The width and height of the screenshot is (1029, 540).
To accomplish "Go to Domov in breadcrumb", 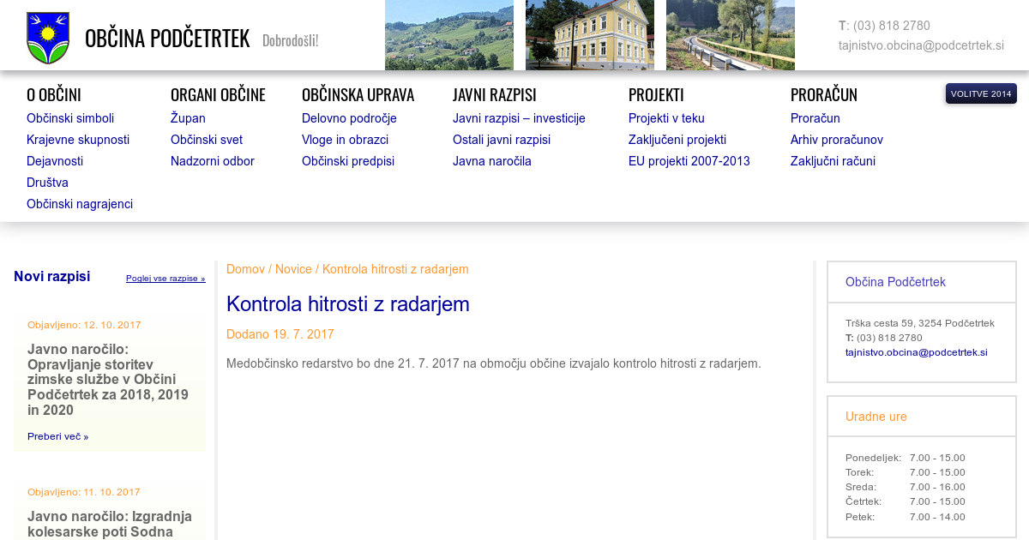I will click(x=245, y=269).
